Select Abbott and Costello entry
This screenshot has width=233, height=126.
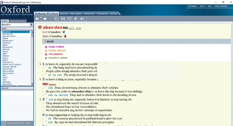[x=12, y=65]
